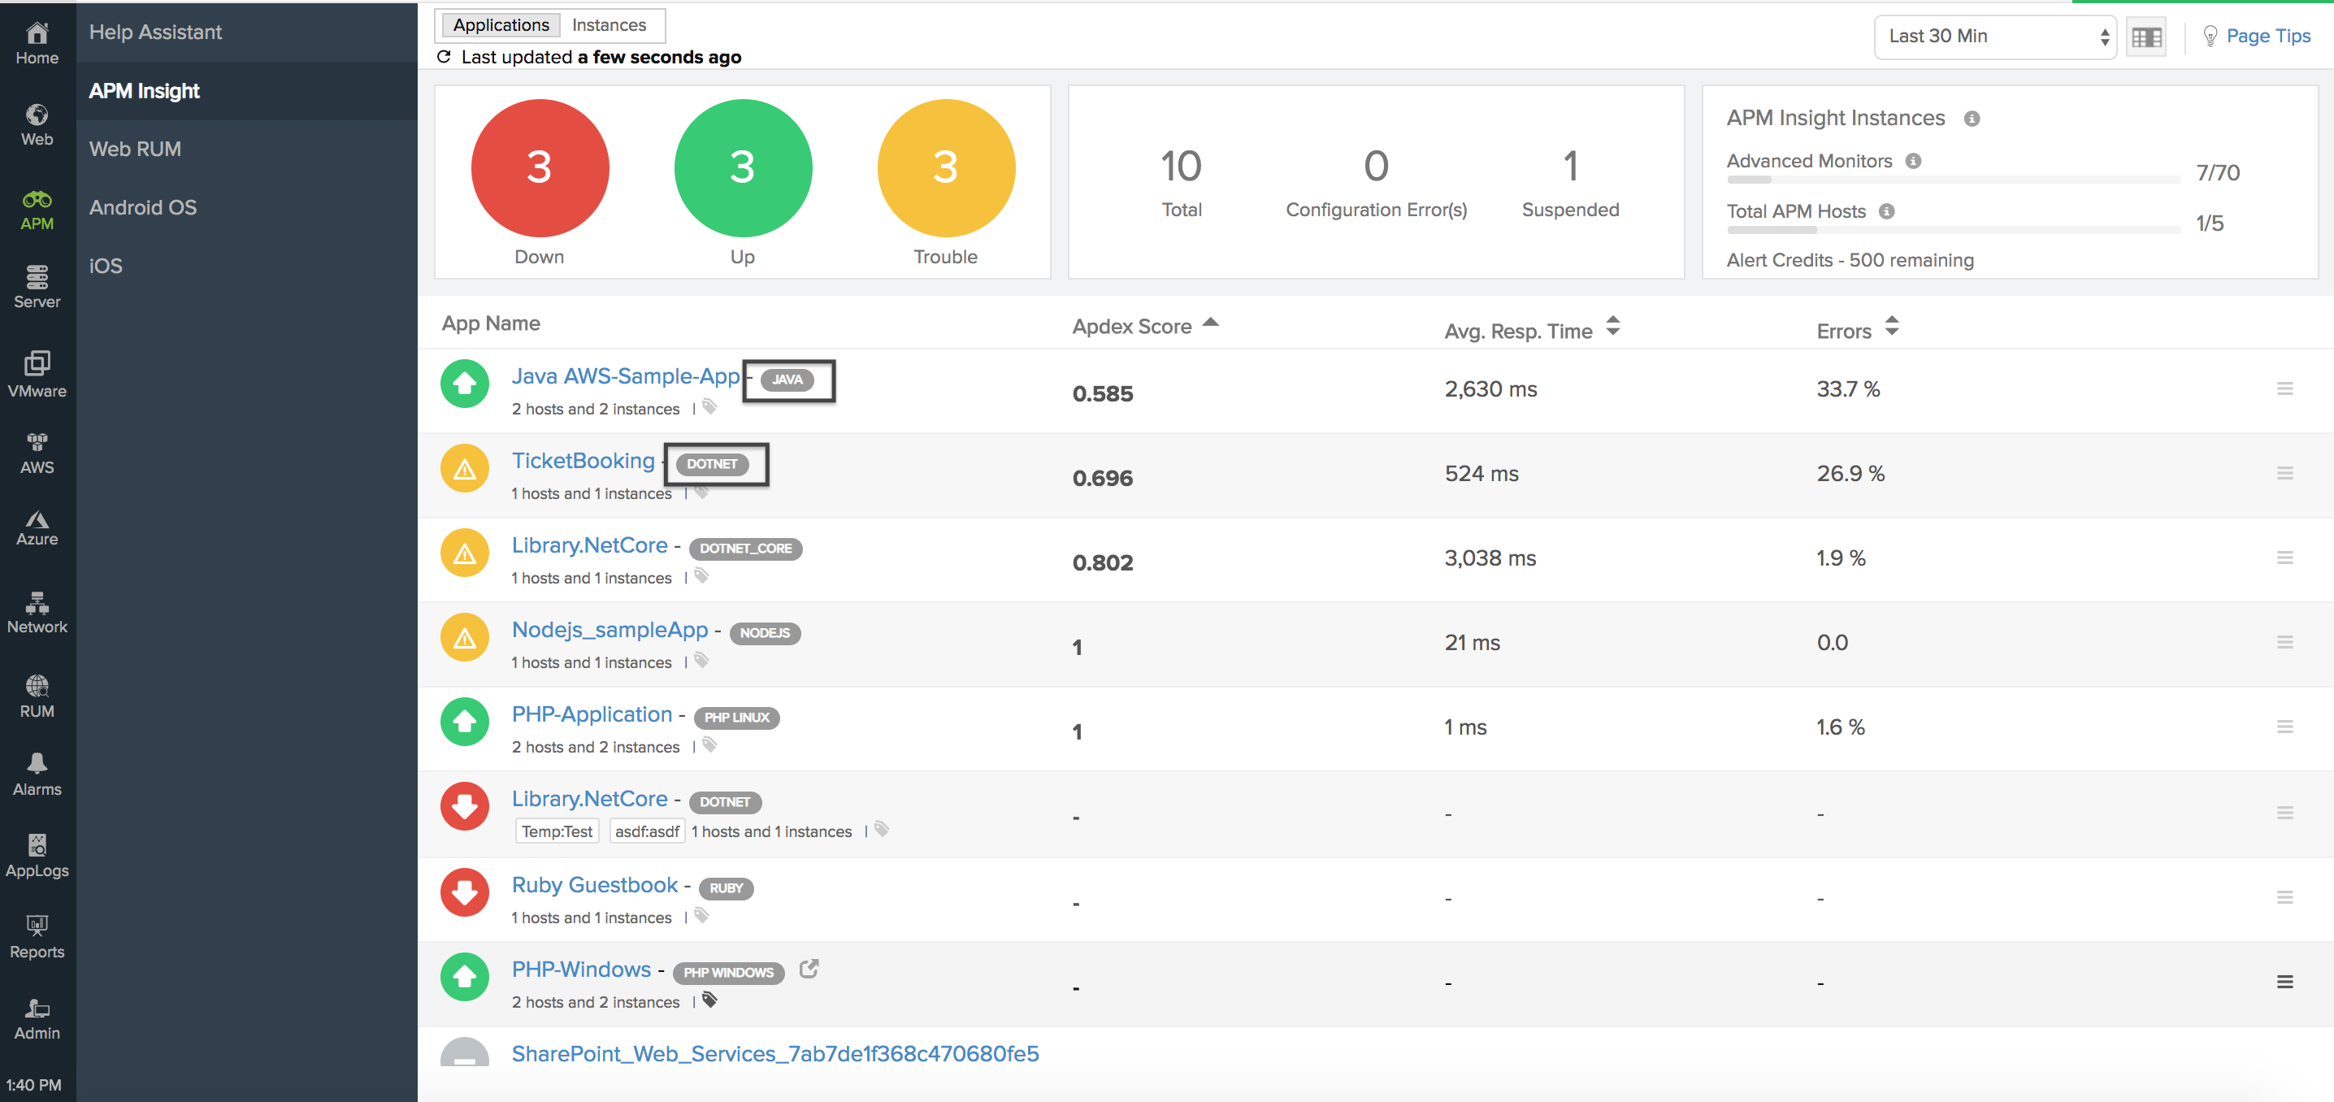This screenshot has height=1102, width=2334.
Task: Click the Temp:Test tag on Library.NetCore
Action: click(x=557, y=831)
